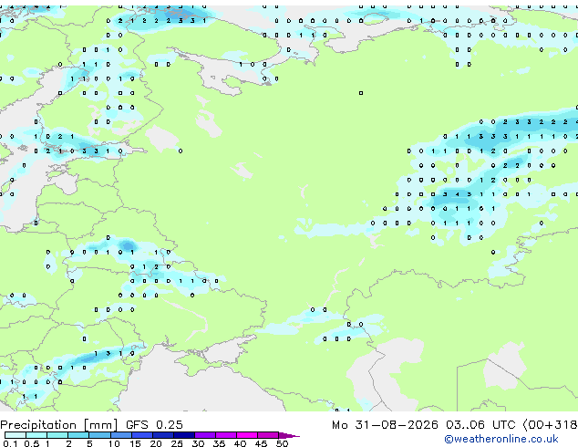Click the legend label "15"

pos(135,443)
